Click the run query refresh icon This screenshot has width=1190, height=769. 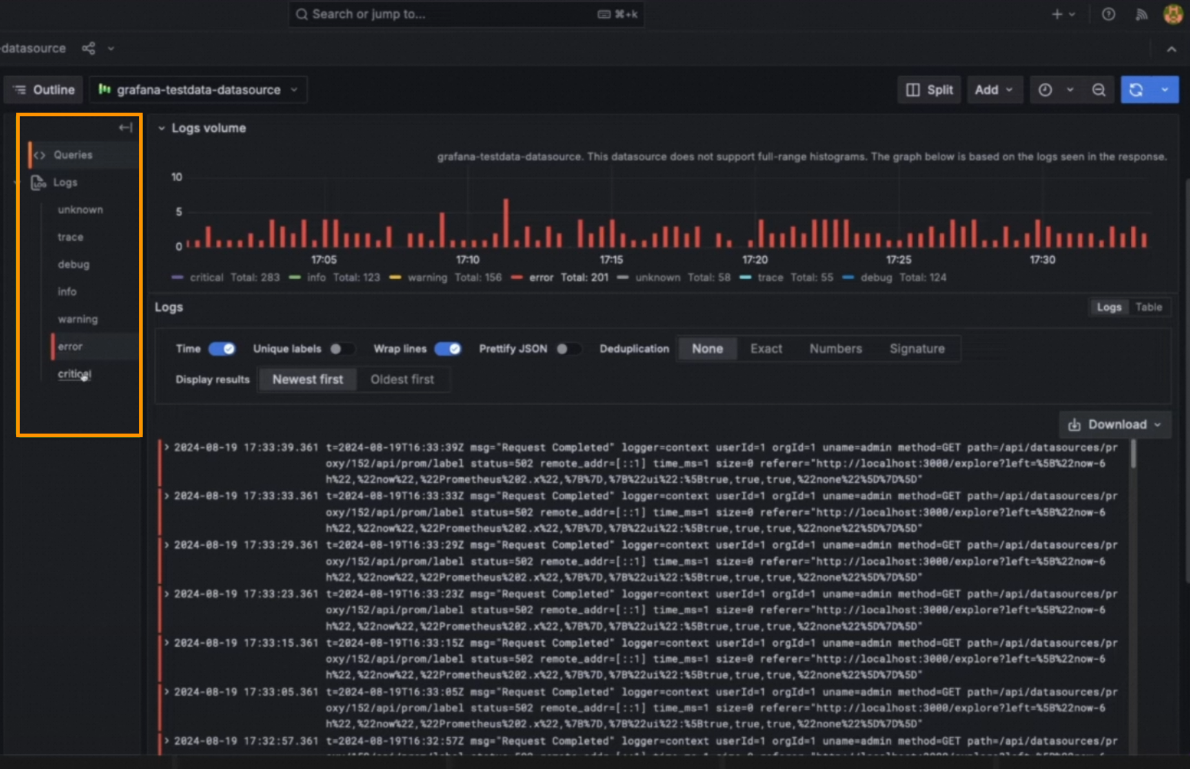[x=1136, y=90]
